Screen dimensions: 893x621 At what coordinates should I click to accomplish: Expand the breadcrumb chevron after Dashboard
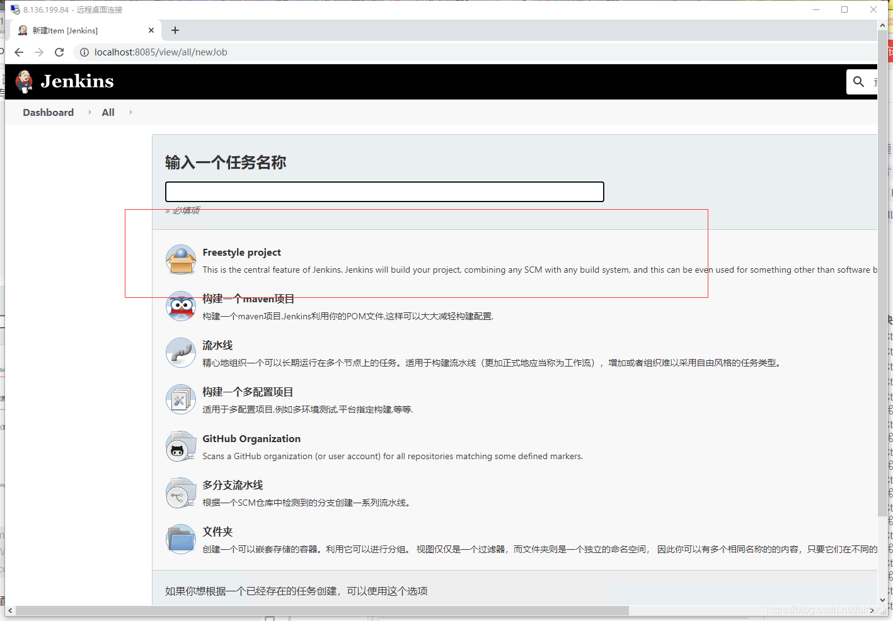pos(89,112)
